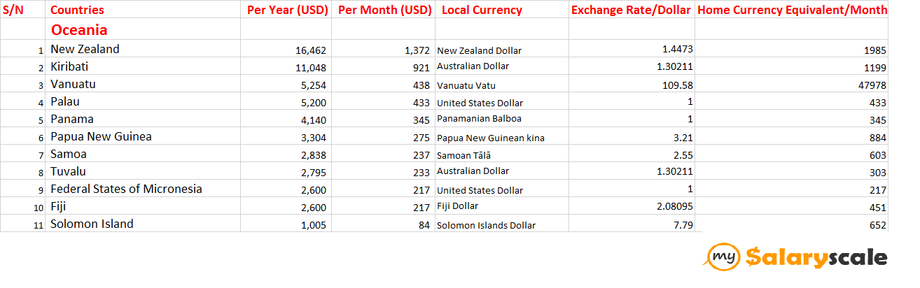Select the Per Month (USD) header
The width and height of the screenshot is (920, 288).
click(x=384, y=10)
